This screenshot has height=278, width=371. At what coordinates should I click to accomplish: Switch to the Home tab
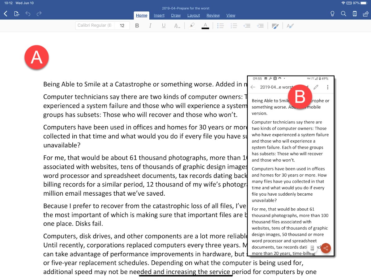142,15
